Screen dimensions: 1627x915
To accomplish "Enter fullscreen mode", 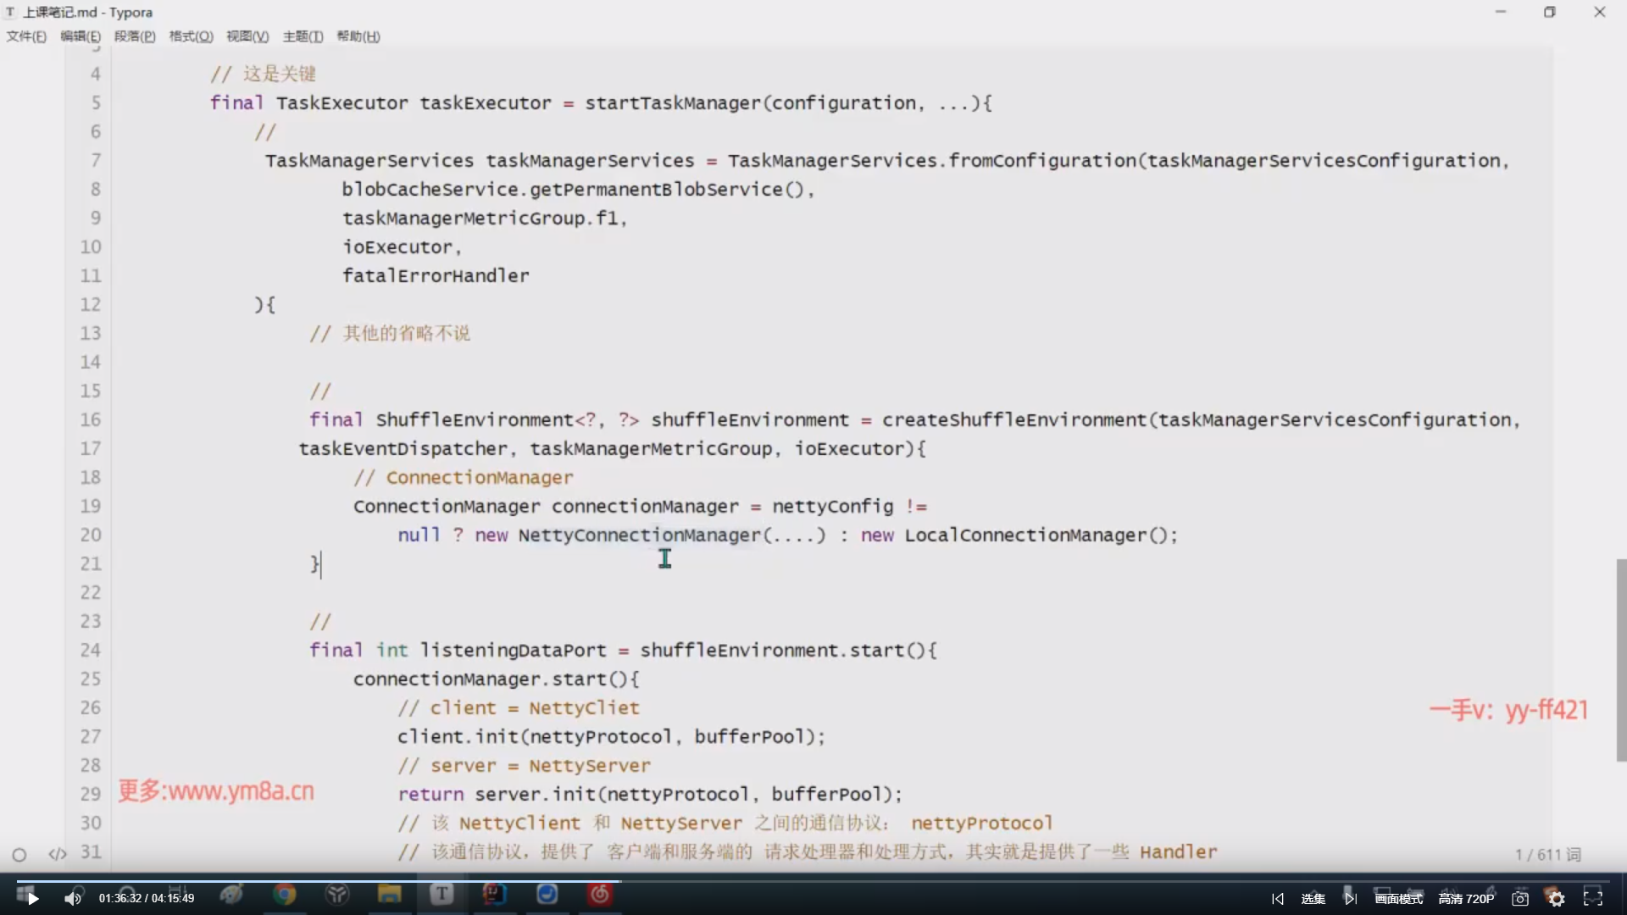I will click(1593, 898).
